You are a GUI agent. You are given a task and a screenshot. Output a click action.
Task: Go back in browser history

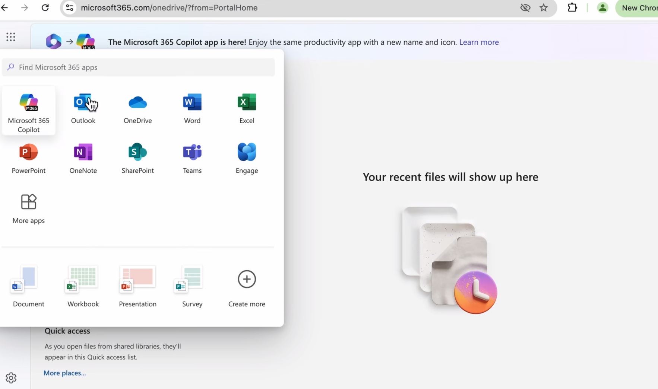click(x=4, y=7)
